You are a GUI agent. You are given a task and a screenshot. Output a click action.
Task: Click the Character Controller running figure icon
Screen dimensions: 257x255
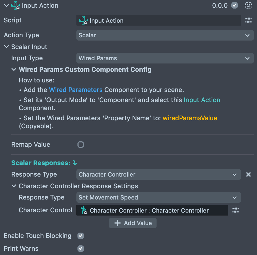coord(84,210)
